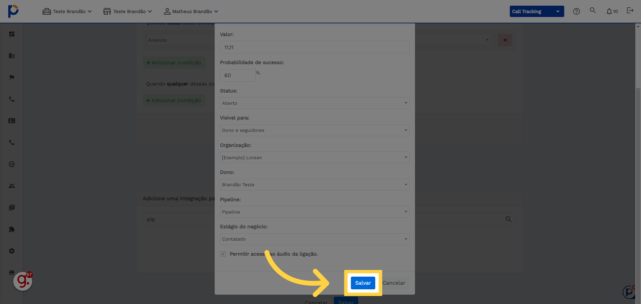Open the library list icon in the sidebar
The width and height of the screenshot is (641, 304).
pyautogui.click(x=12, y=208)
